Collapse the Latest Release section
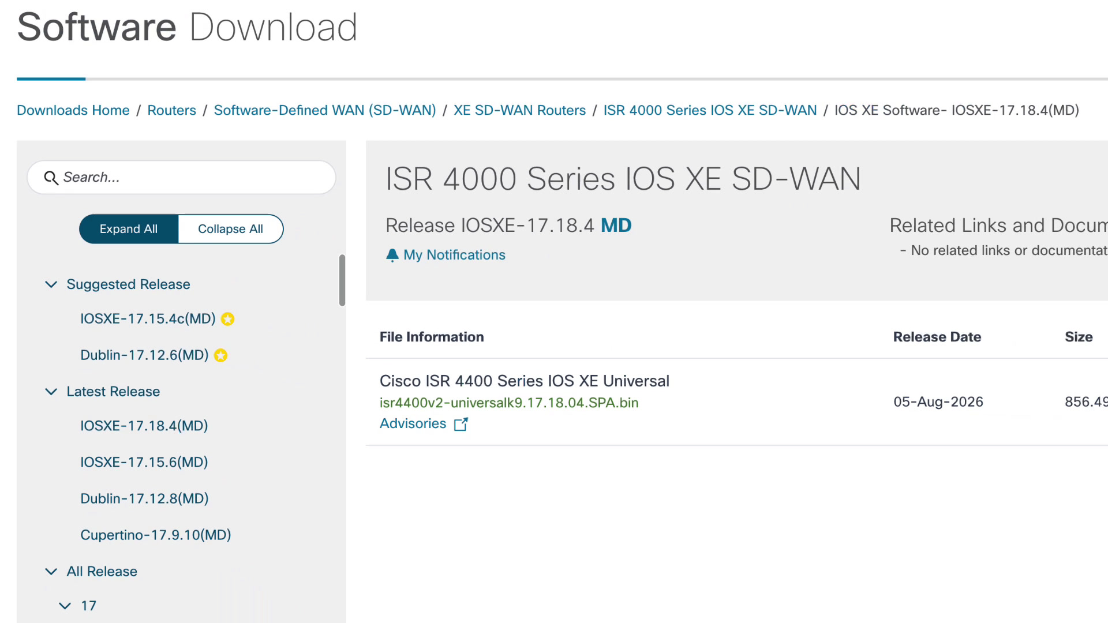 pos(51,392)
